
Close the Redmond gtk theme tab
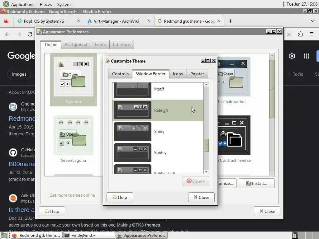219,21
